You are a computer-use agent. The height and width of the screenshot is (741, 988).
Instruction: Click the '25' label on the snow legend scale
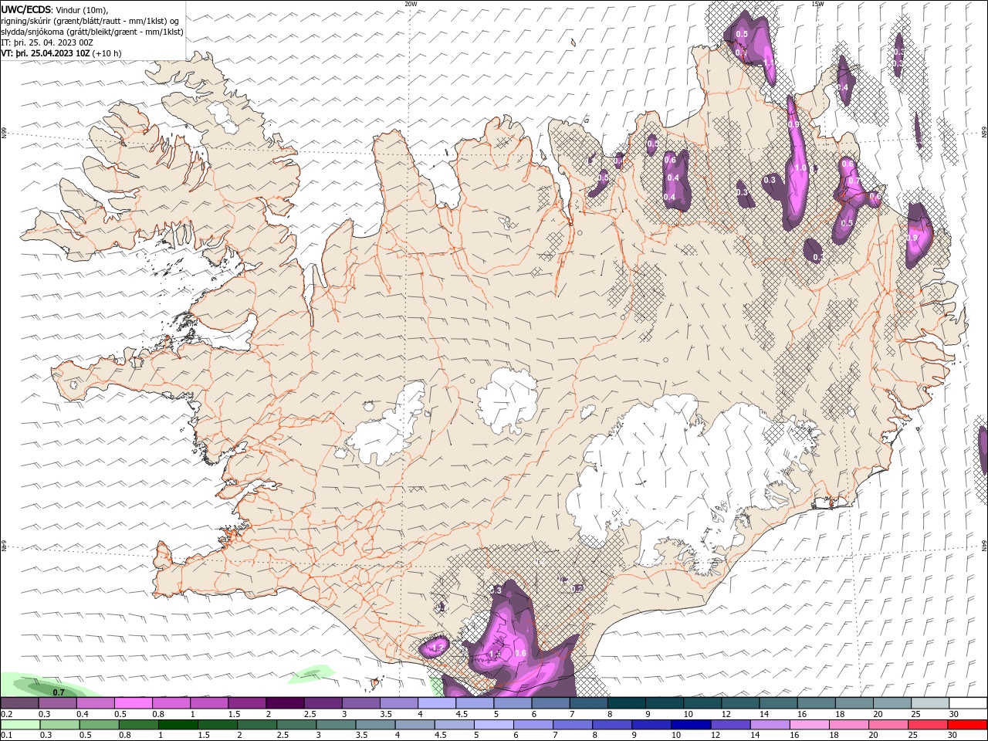click(x=915, y=714)
